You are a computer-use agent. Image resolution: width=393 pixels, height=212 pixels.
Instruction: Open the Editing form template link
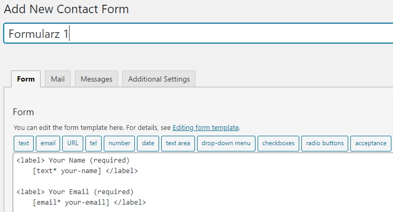(x=205, y=127)
